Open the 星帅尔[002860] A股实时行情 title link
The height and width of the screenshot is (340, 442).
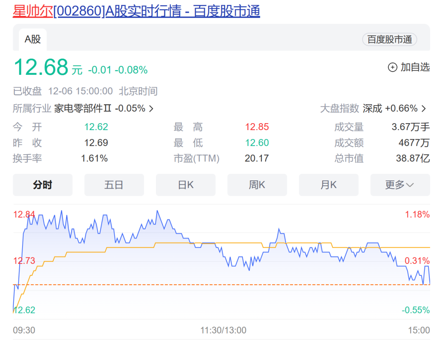[136, 11]
